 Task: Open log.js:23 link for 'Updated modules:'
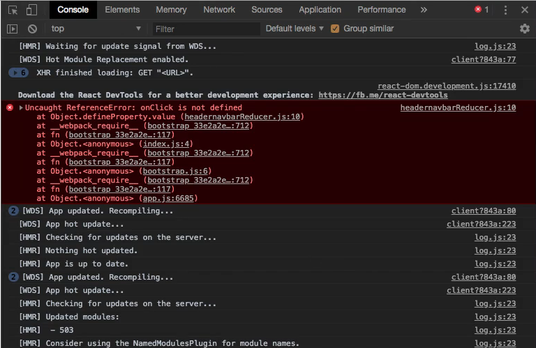(495, 317)
